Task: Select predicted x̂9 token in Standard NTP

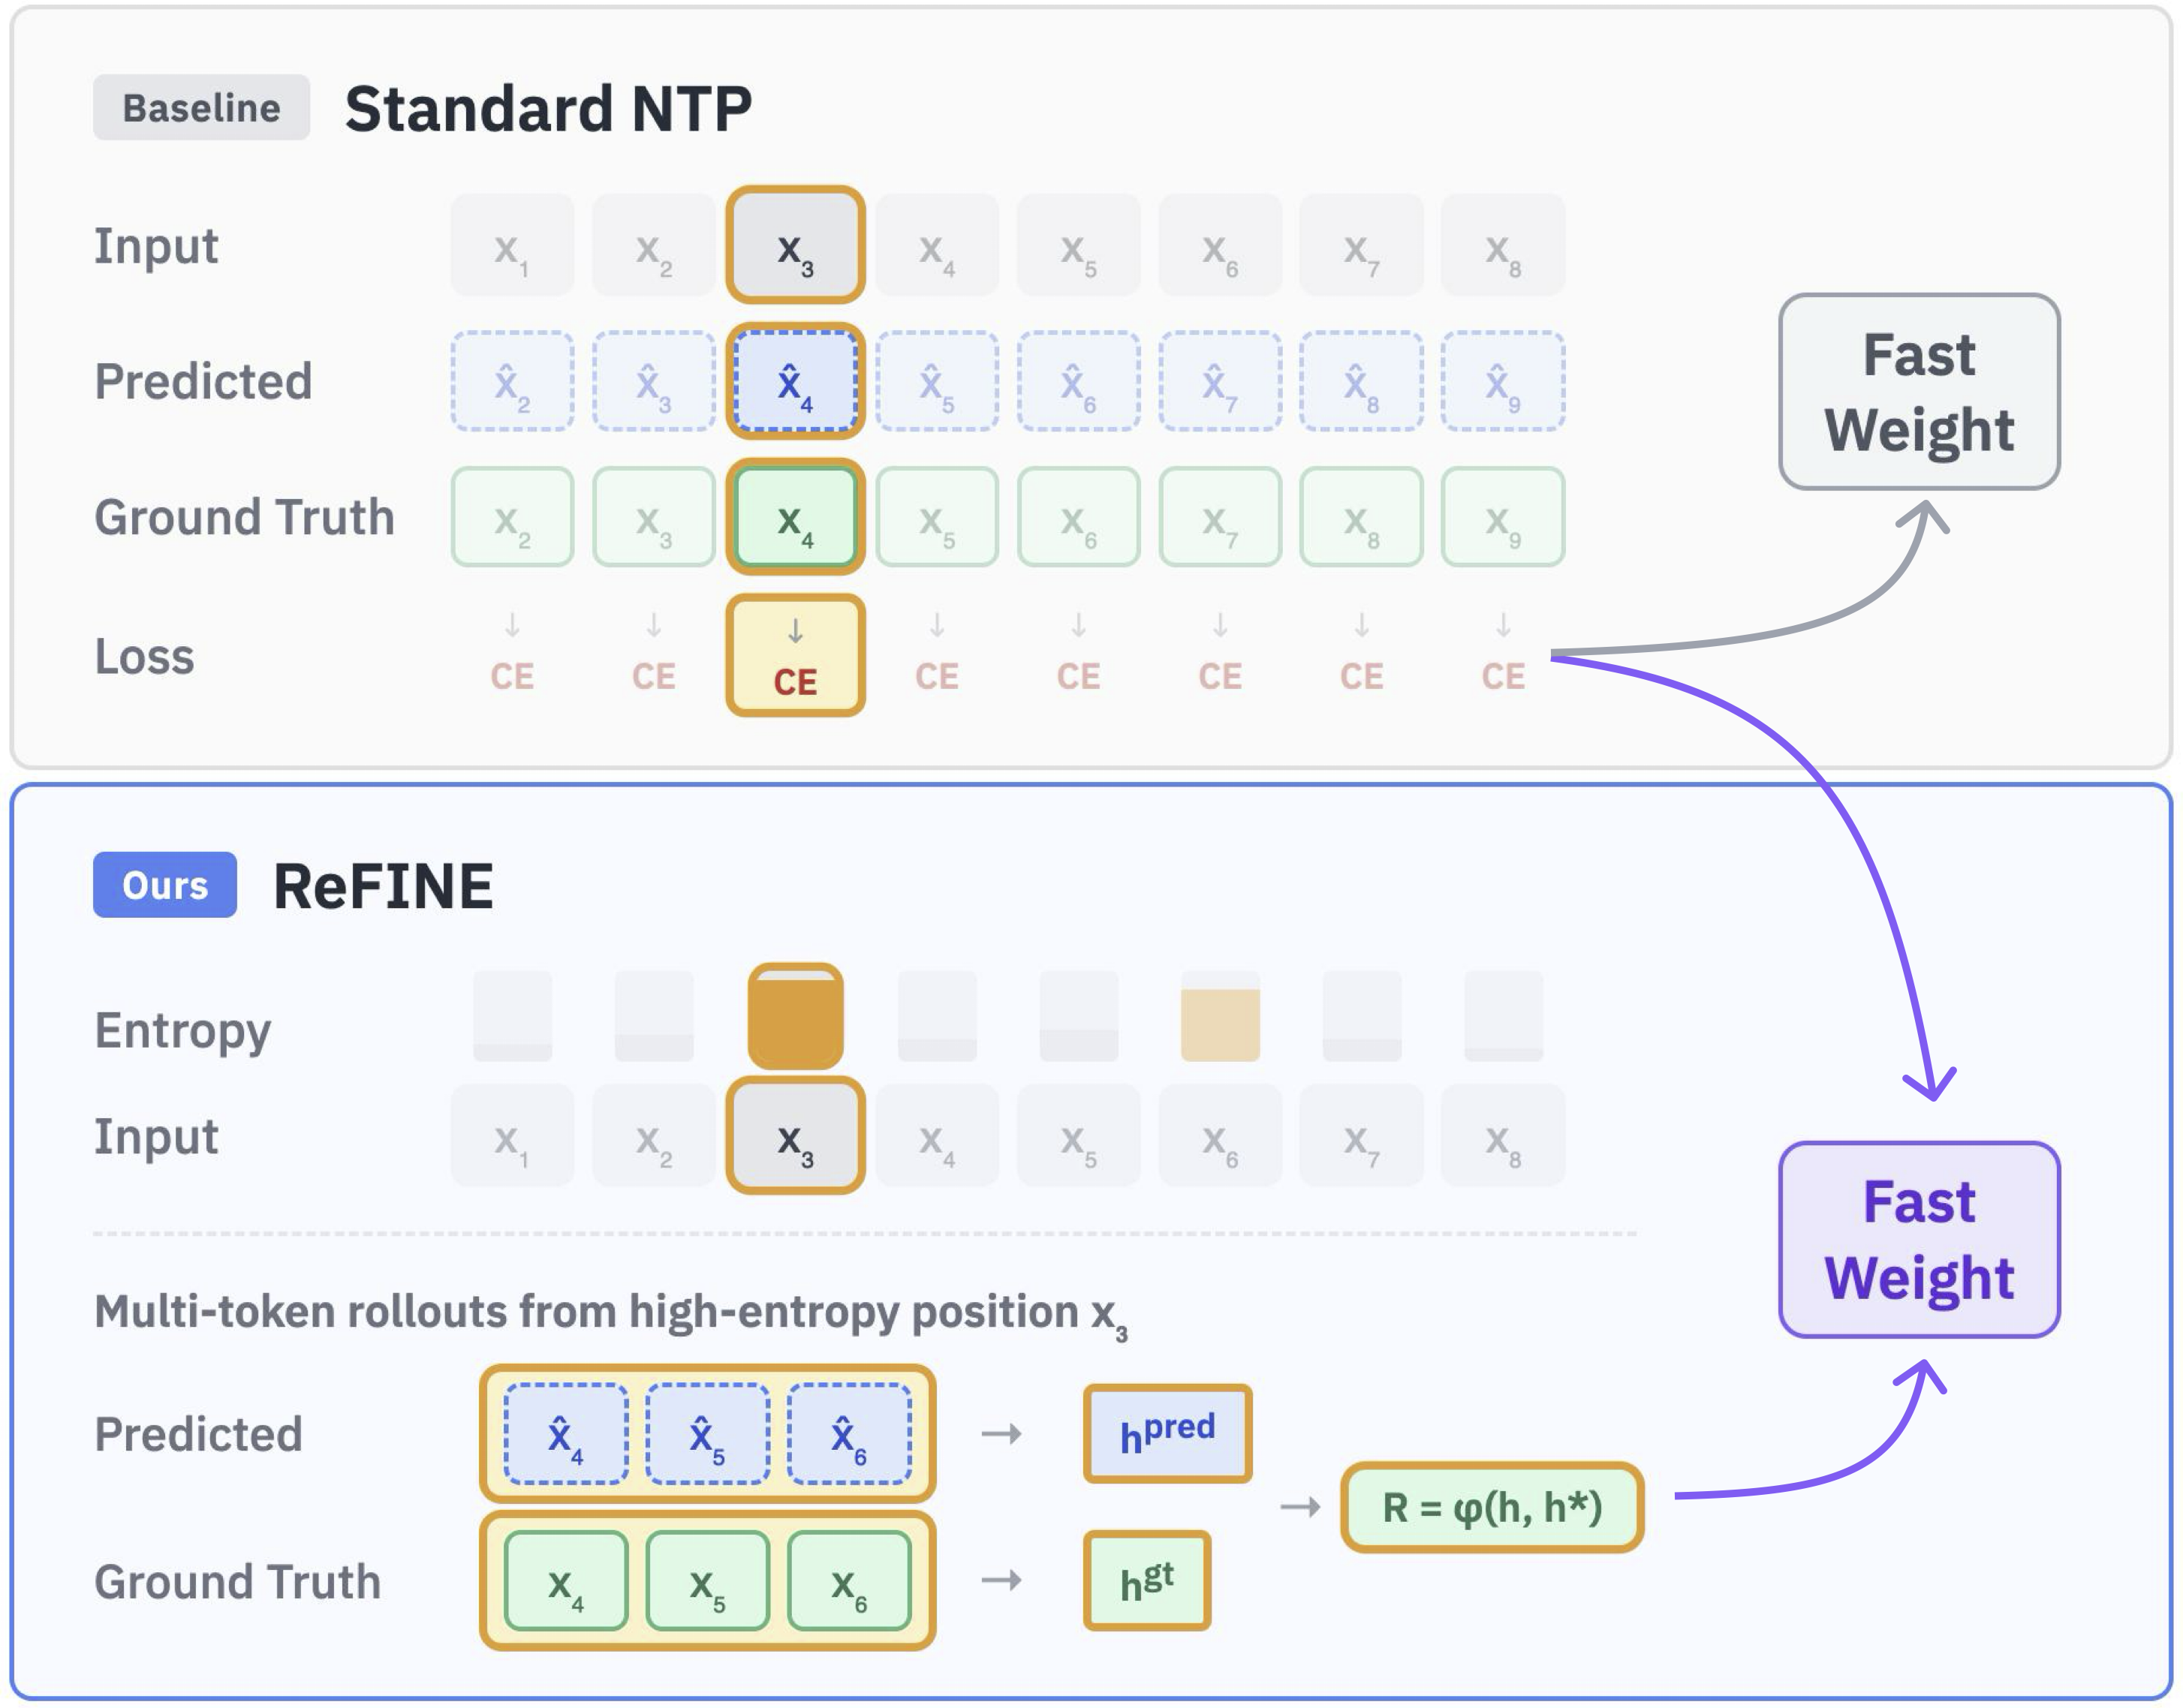Action: tap(1503, 382)
